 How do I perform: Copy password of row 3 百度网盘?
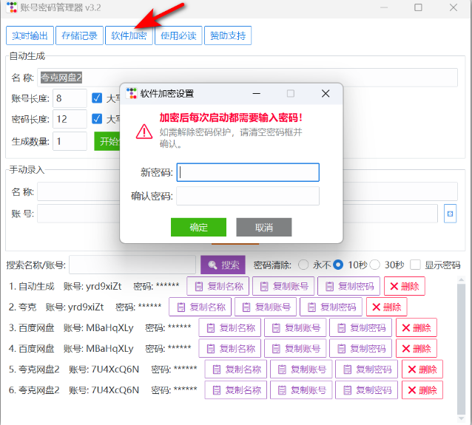(361, 327)
